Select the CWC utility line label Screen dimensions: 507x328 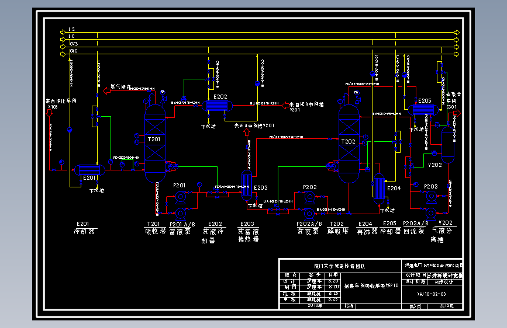pos(74,51)
